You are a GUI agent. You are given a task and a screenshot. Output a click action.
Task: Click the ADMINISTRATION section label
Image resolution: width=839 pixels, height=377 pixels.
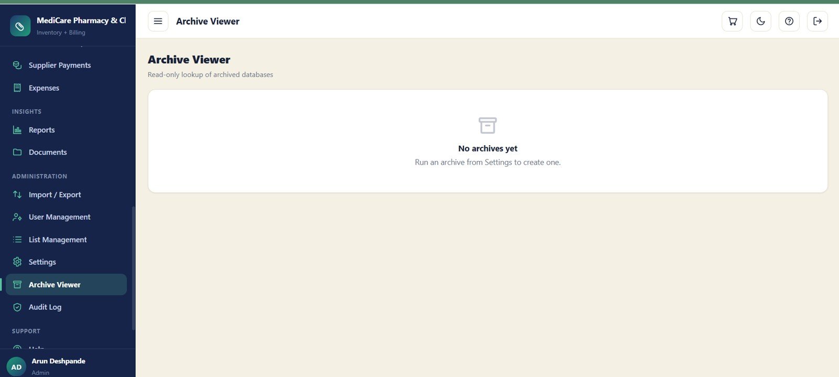(x=39, y=176)
